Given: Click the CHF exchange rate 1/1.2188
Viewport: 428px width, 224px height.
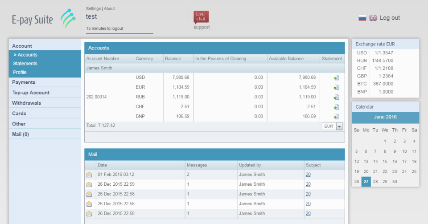Looking at the screenshot, I should click(x=384, y=69).
